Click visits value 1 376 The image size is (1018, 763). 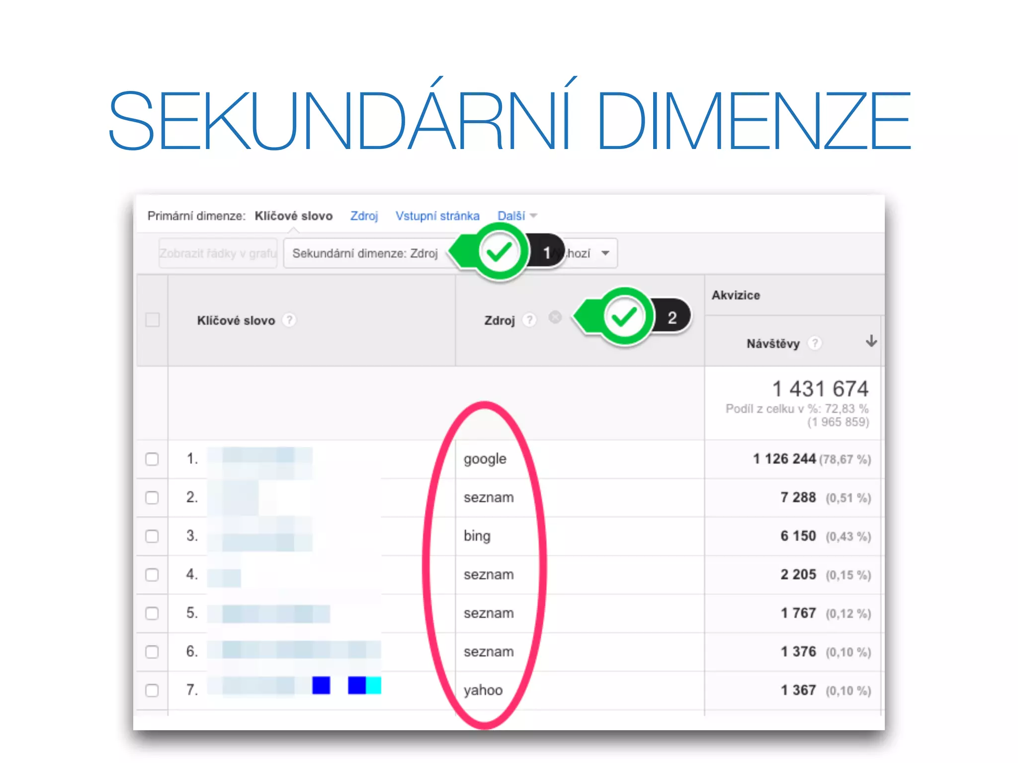(x=798, y=651)
